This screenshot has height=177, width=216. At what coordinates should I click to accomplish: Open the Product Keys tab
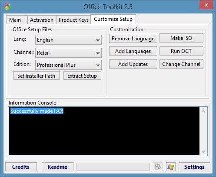pyautogui.click(x=73, y=20)
